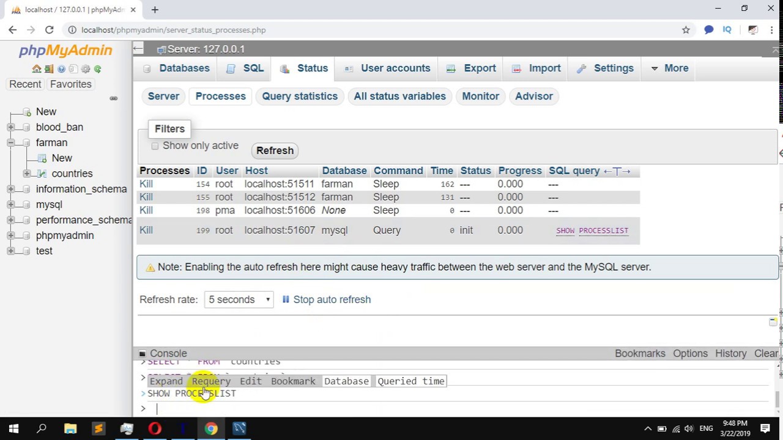Click Stop auto refresh link
The width and height of the screenshot is (783, 440).
coord(326,299)
